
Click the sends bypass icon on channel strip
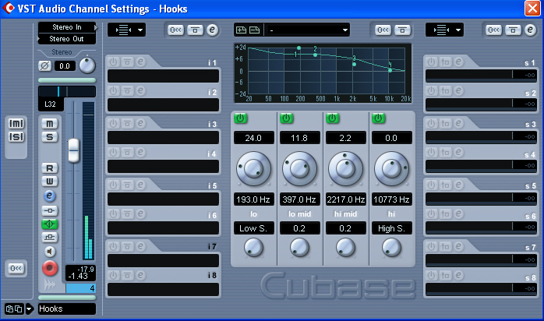click(x=50, y=238)
